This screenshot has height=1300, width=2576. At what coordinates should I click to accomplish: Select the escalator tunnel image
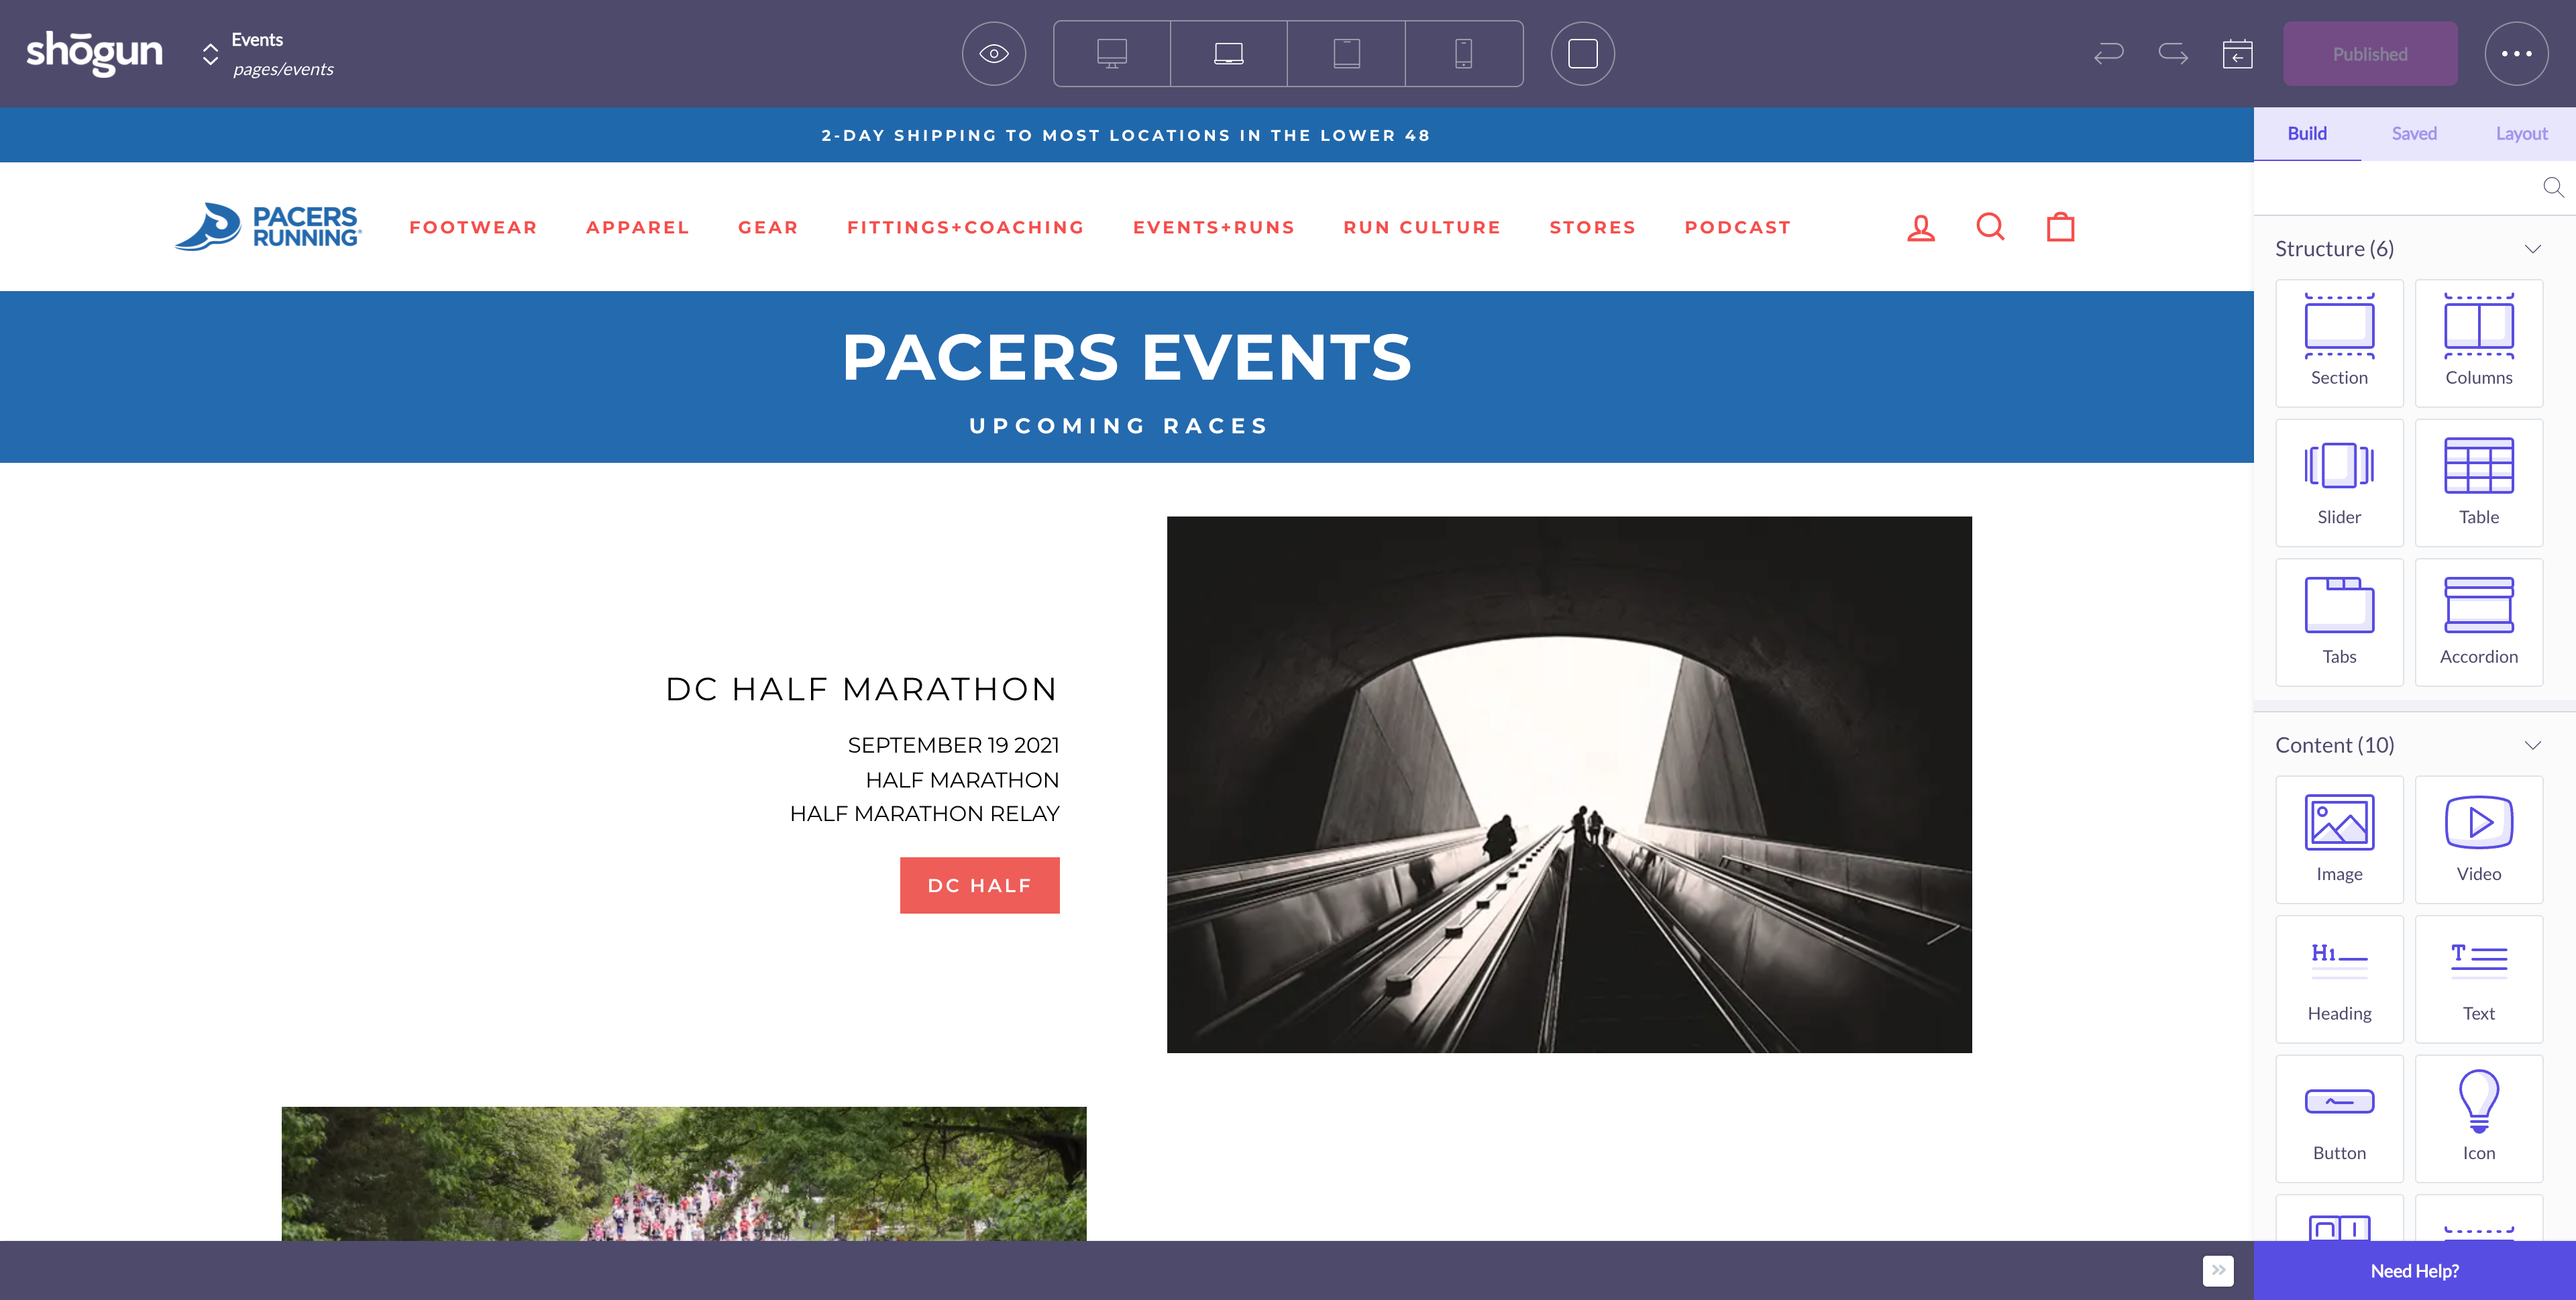1569,784
